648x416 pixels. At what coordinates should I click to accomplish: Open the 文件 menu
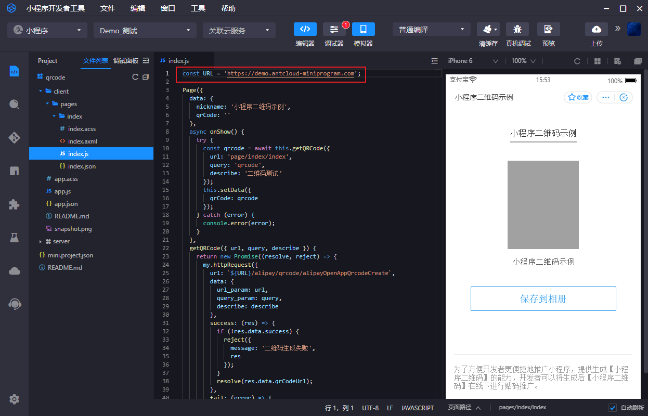pos(108,8)
